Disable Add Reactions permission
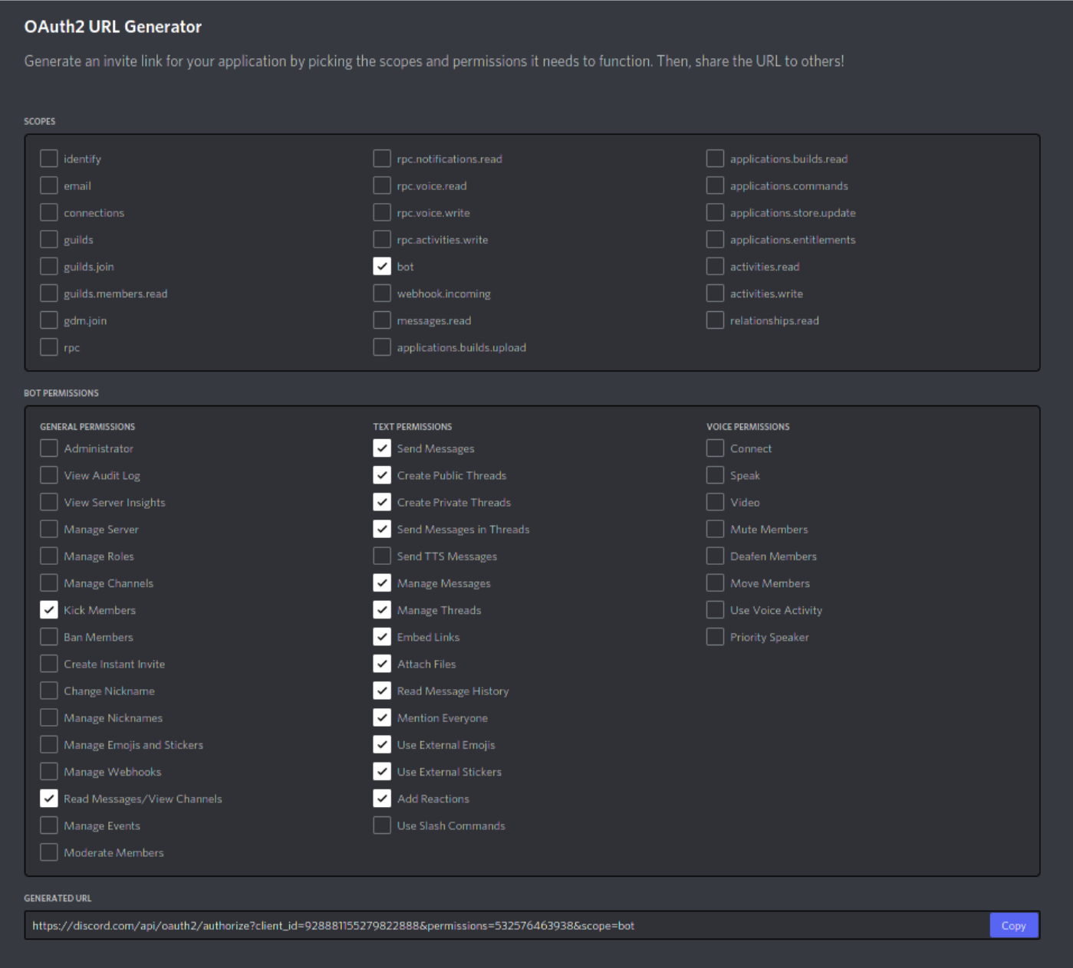 point(382,799)
